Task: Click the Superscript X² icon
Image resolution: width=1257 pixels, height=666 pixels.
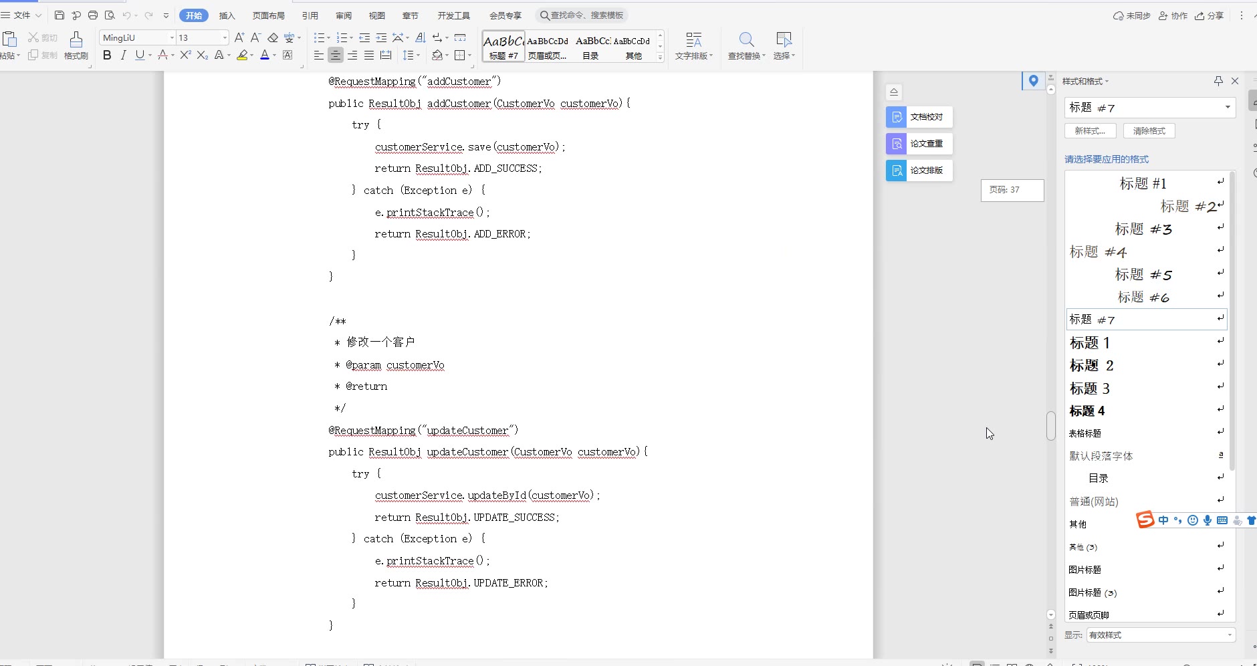Action: point(186,55)
